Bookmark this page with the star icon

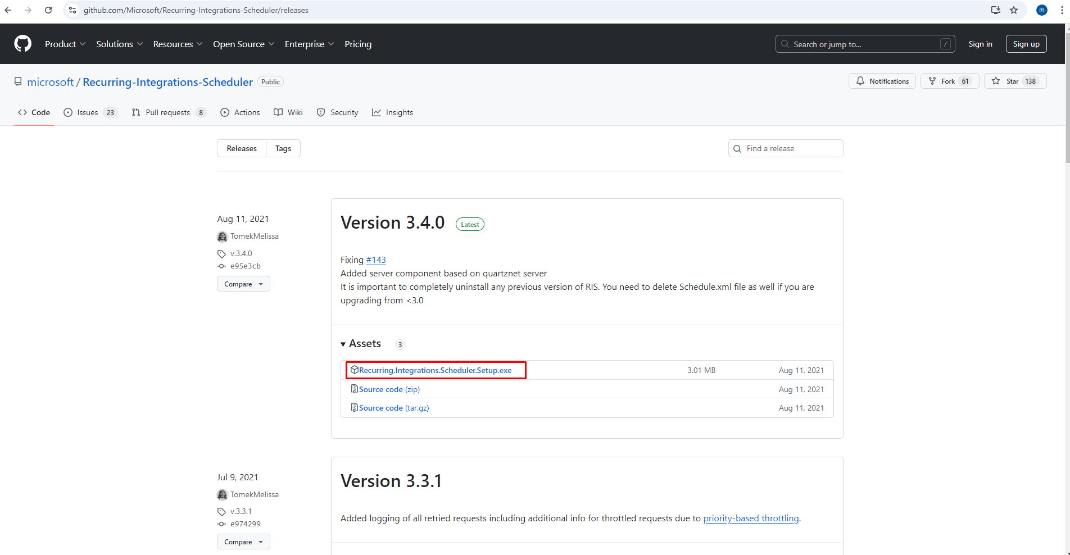coord(1014,10)
